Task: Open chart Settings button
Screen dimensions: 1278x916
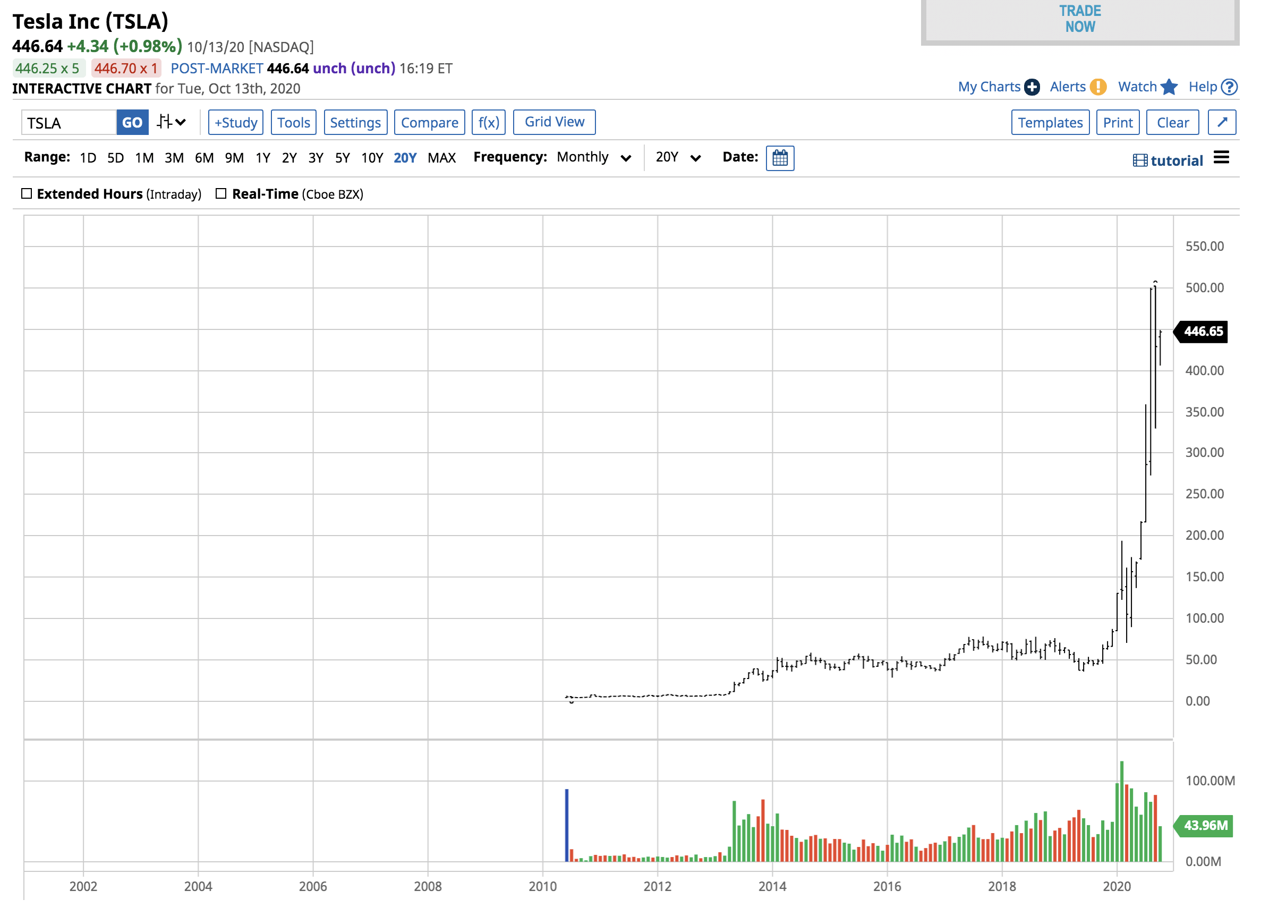Action: click(355, 122)
